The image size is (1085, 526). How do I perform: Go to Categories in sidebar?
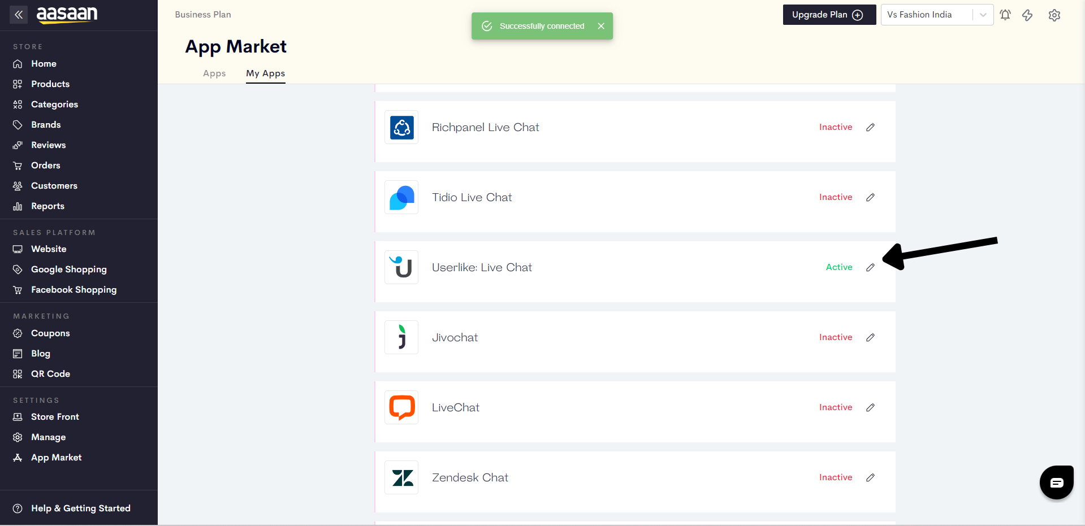click(x=54, y=105)
